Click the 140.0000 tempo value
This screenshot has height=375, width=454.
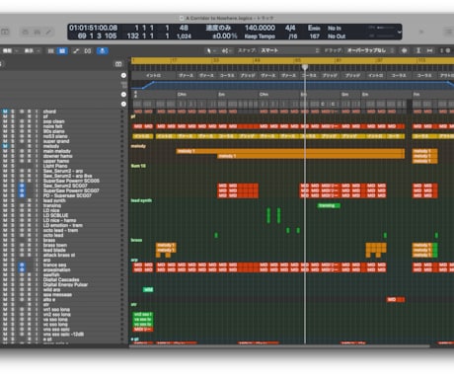[260, 28]
